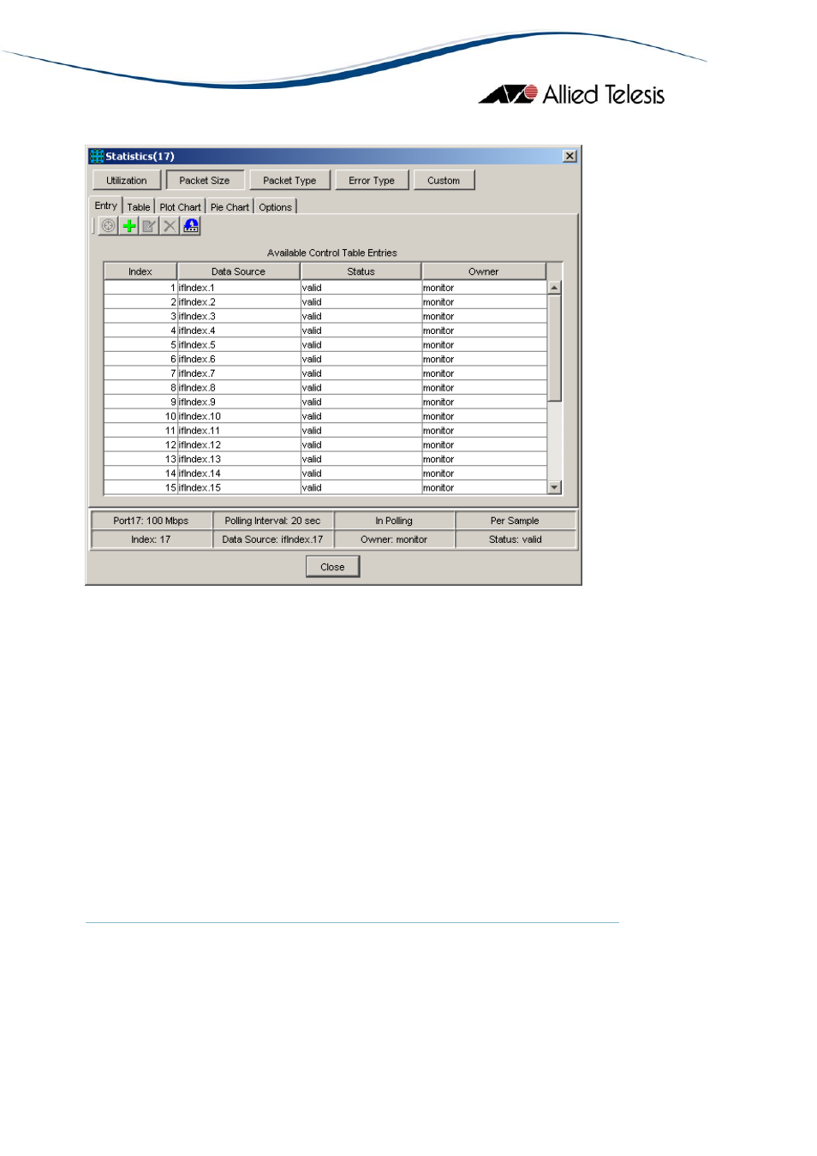The height and width of the screenshot is (1156, 817).
Task: Open the Pie Chart tab
Action: pos(230,207)
